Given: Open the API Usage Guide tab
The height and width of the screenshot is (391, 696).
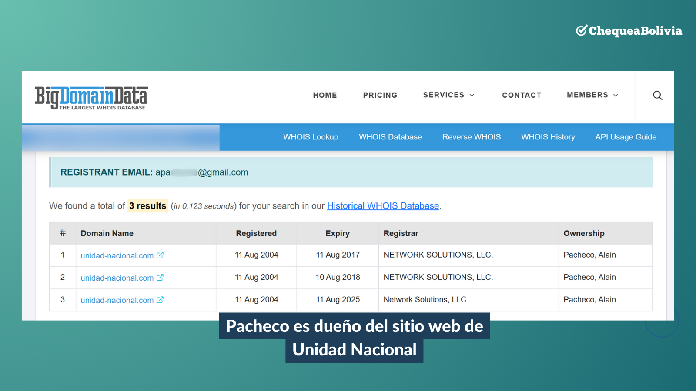Looking at the screenshot, I should click(626, 137).
